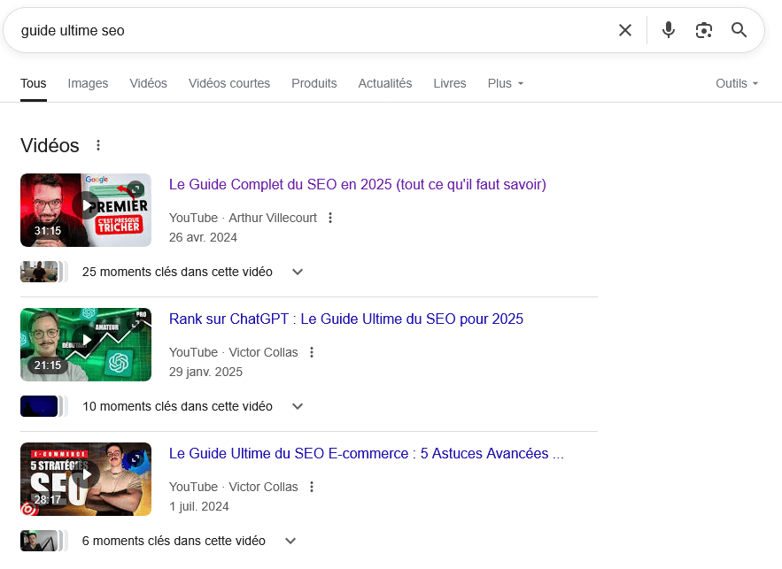Click the dark blue preview thumbnail for 10 moments

(43, 406)
